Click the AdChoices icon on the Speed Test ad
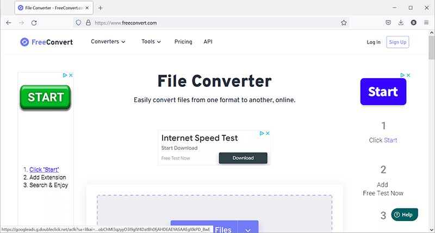Viewport: 435px width, 233px height. click(262, 133)
